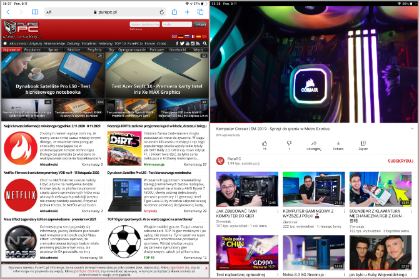Tap the AA reader text-size button
Viewport: 419px width, 279px height.
[x=49, y=12]
